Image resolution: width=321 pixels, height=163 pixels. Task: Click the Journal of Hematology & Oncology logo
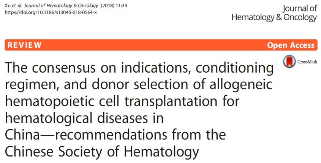click(274, 13)
